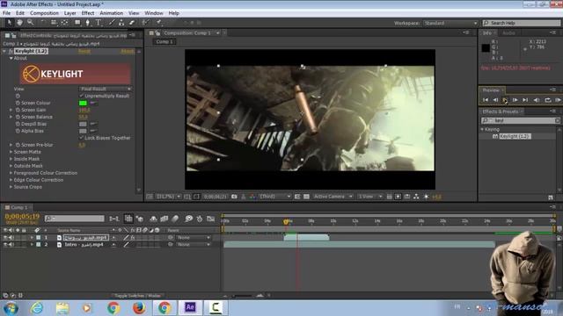Open the Keylight (1.2) effect preset
This screenshot has width=563, height=316.
(x=515, y=136)
